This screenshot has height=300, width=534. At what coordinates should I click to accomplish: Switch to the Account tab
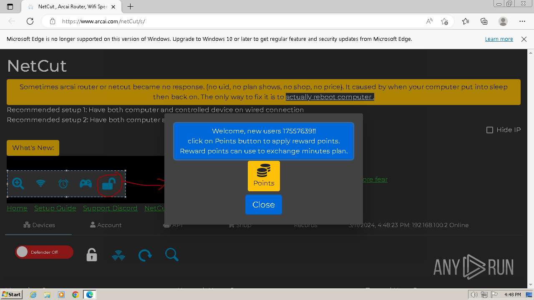point(106,225)
